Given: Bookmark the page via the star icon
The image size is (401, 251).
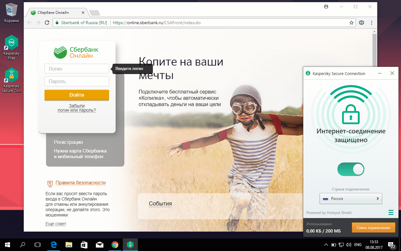Looking at the screenshot, I should 351,23.
